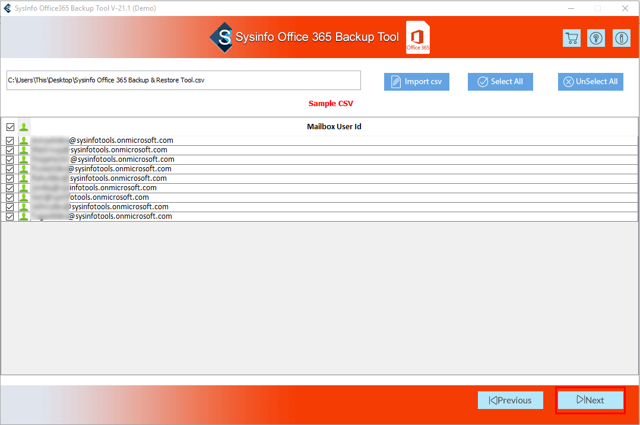Select the last mailbox email address
The image size is (640, 425).
(x=102, y=216)
